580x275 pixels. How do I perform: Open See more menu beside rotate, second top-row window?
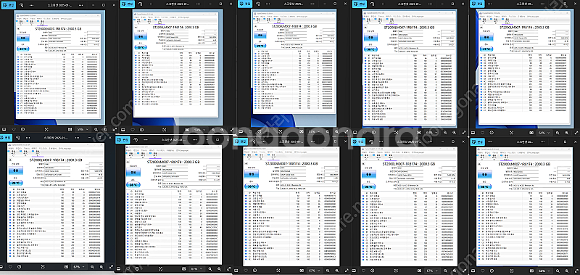coord(151,4)
